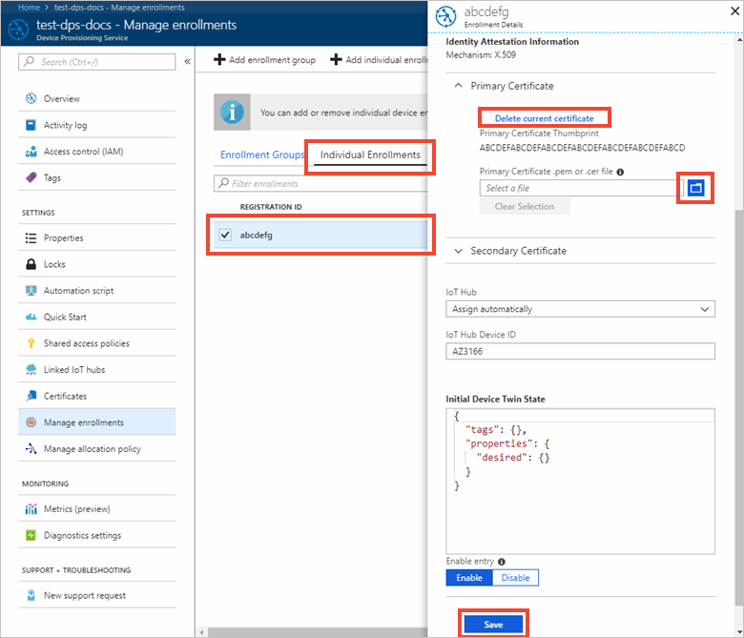
Task: Uncheck the abcdefg enrollment checkbox
Action: (x=225, y=235)
